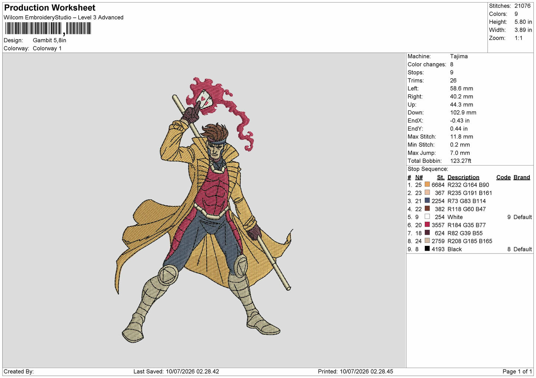Viewport: 536px width, 378px height.
Task: Click the N# column header
Action: click(x=419, y=177)
